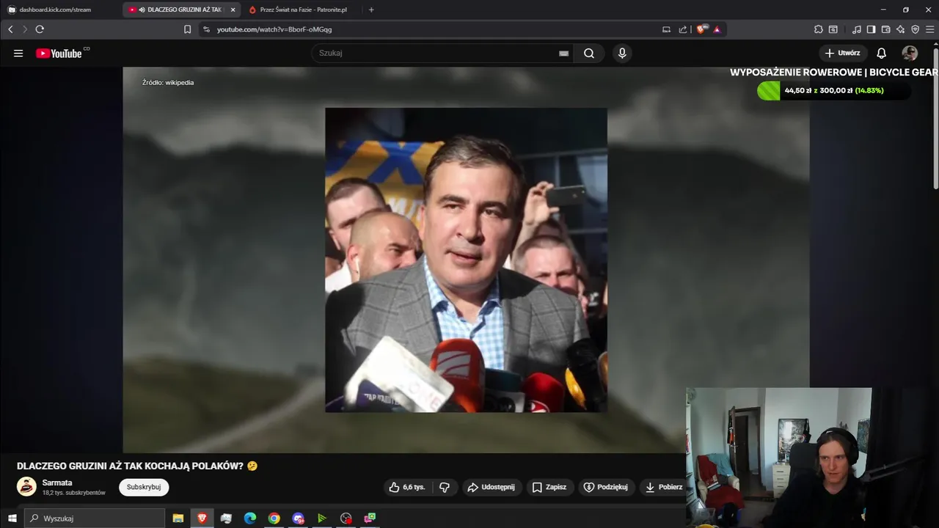Image resolution: width=939 pixels, height=528 pixels.
Task: Subscribe to Sarmata with Subskrybuj button
Action: point(144,487)
